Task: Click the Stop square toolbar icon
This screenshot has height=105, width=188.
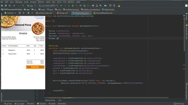Action: (88, 6)
